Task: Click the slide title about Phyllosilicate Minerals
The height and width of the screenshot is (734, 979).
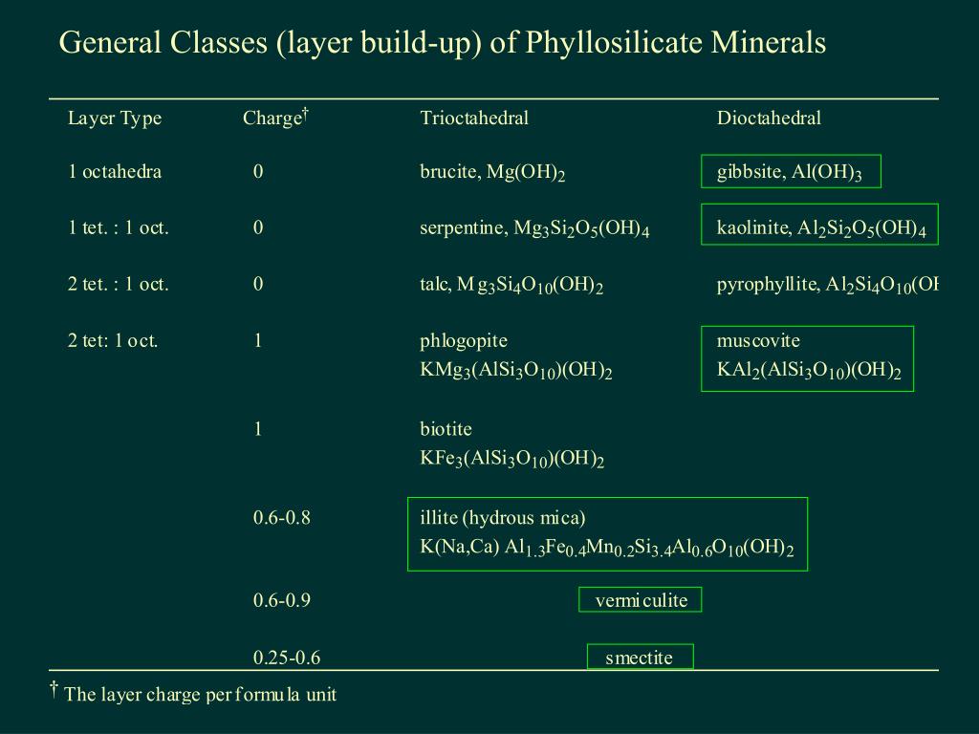Action: 442,43
